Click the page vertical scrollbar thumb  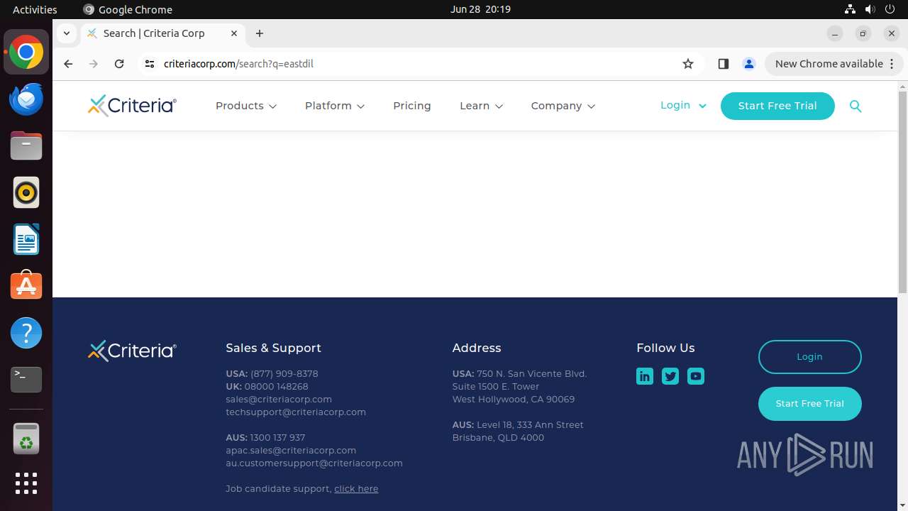point(902,192)
